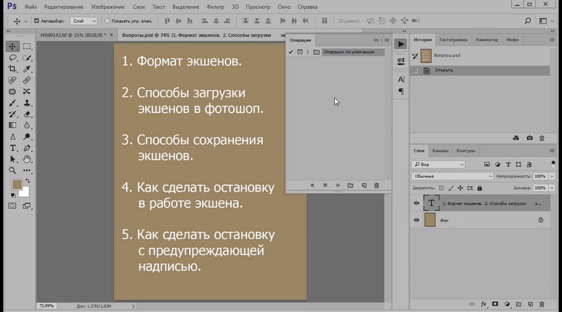Open the Слои menu
The image size is (562, 312).
(139, 7)
